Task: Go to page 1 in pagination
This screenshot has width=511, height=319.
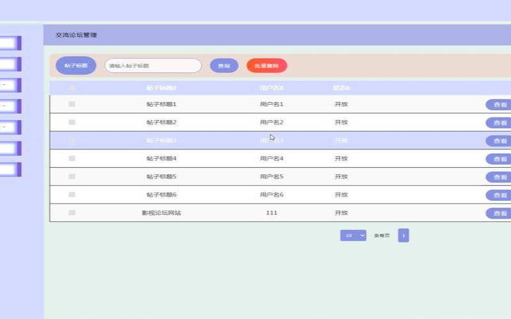Action: (403, 235)
